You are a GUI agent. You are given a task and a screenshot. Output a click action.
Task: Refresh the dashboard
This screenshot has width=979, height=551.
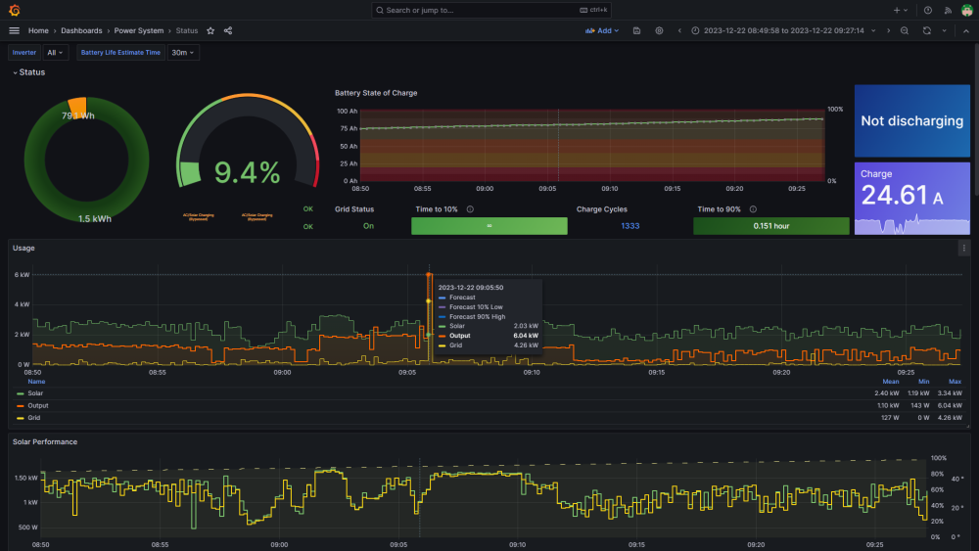pyautogui.click(x=926, y=30)
